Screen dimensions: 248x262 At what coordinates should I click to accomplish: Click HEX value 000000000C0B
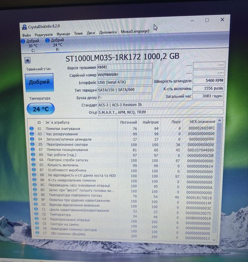click(201, 156)
